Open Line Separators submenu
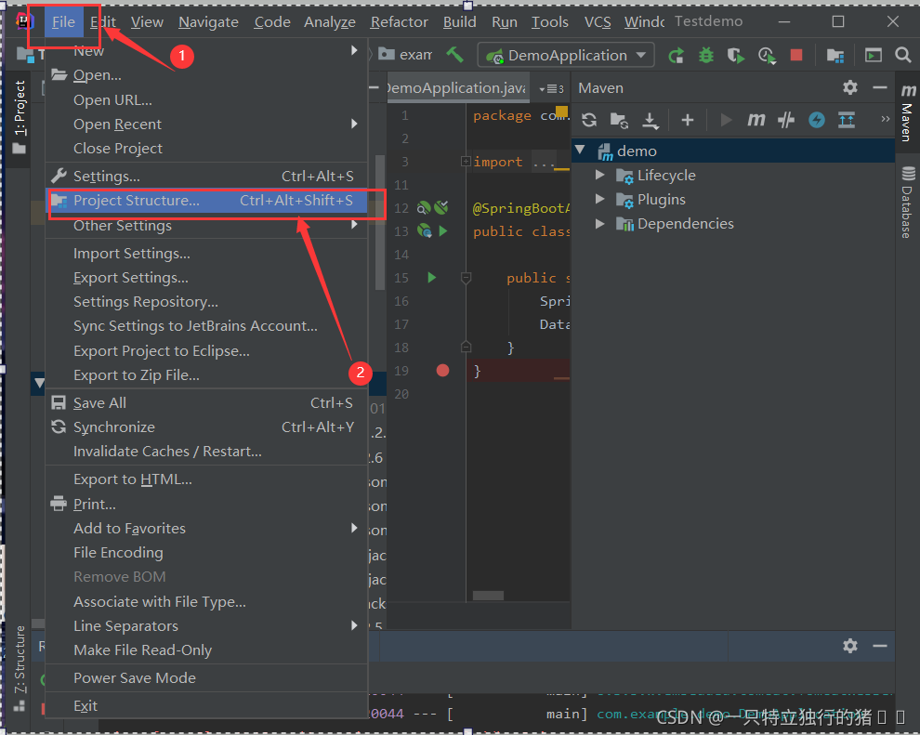 [x=206, y=626]
